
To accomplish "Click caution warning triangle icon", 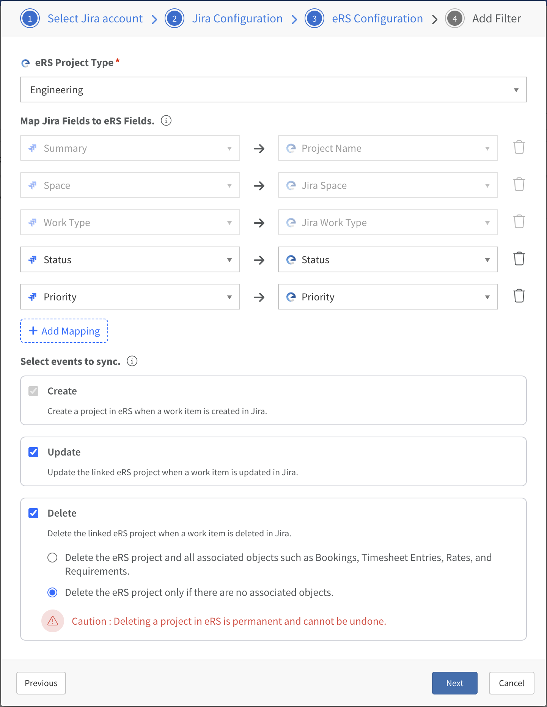I will pos(53,621).
